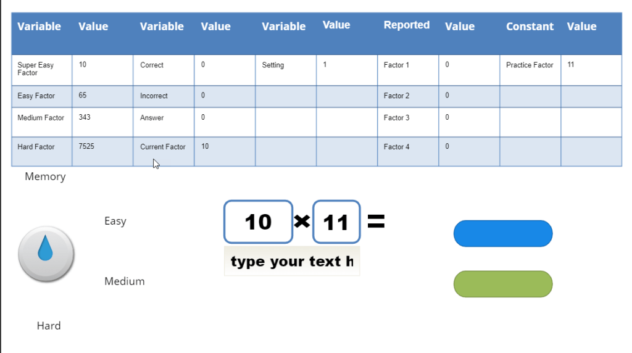Click the Memory label below the table
The width and height of the screenshot is (632, 353).
click(x=45, y=176)
